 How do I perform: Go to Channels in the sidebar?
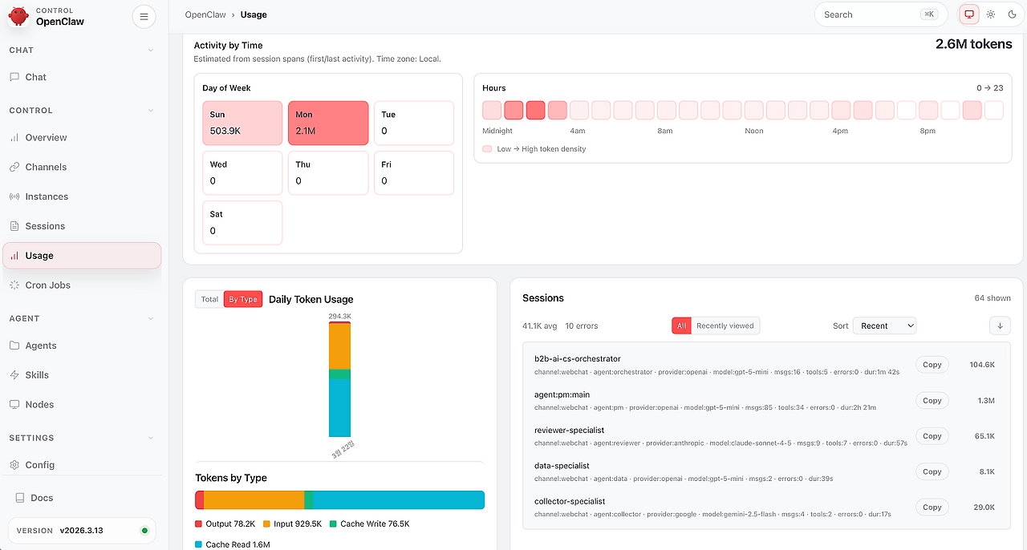tap(82, 167)
